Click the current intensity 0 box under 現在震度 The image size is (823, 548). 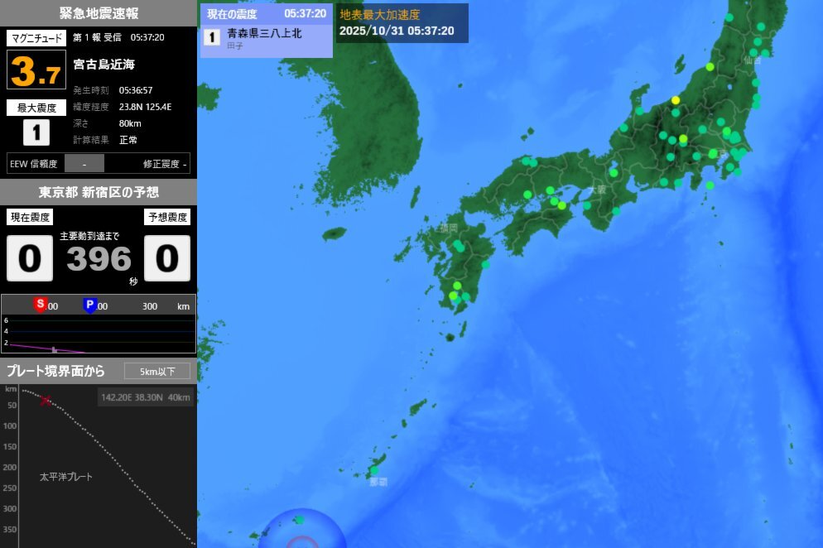click(x=30, y=258)
